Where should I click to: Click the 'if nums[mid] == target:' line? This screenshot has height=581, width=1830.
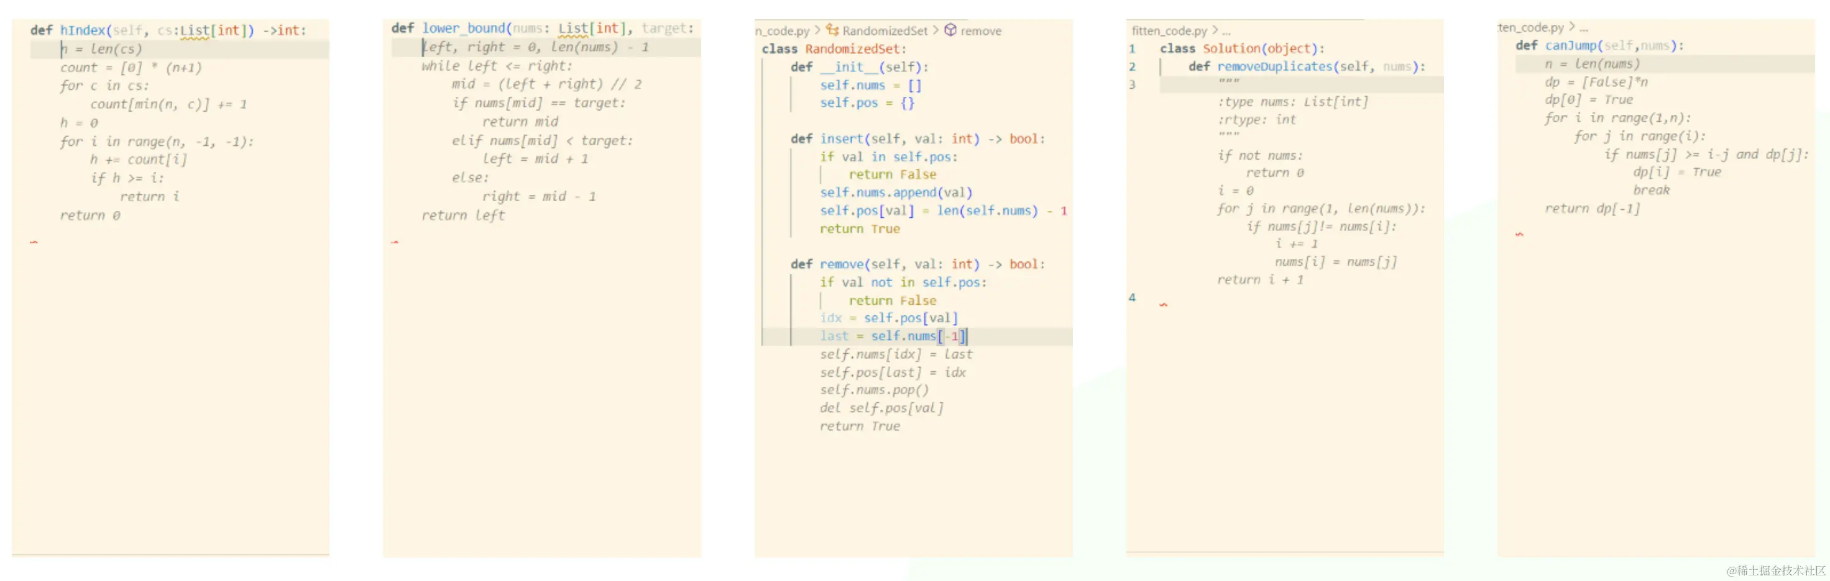[538, 103]
